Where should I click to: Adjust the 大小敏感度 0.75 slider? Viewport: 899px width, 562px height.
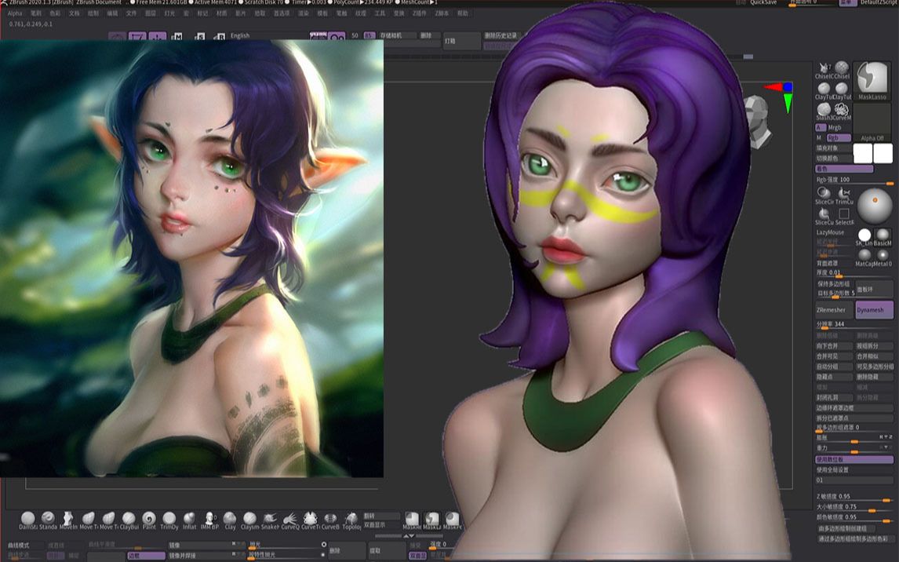854,508
